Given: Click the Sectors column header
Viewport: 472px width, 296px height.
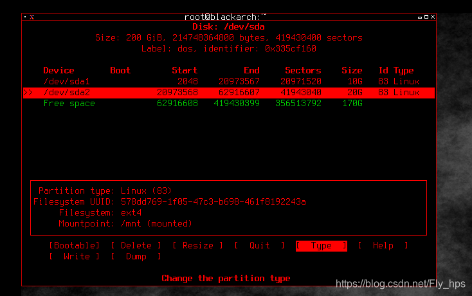Looking at the screenshot, I should pos(303,71).
